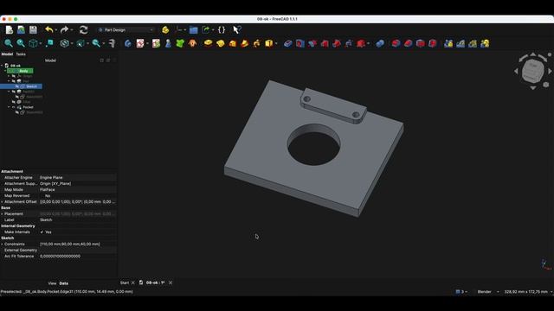Undo the last action
554x311 pixels.
pyautogui.click(x=49, y=30)
